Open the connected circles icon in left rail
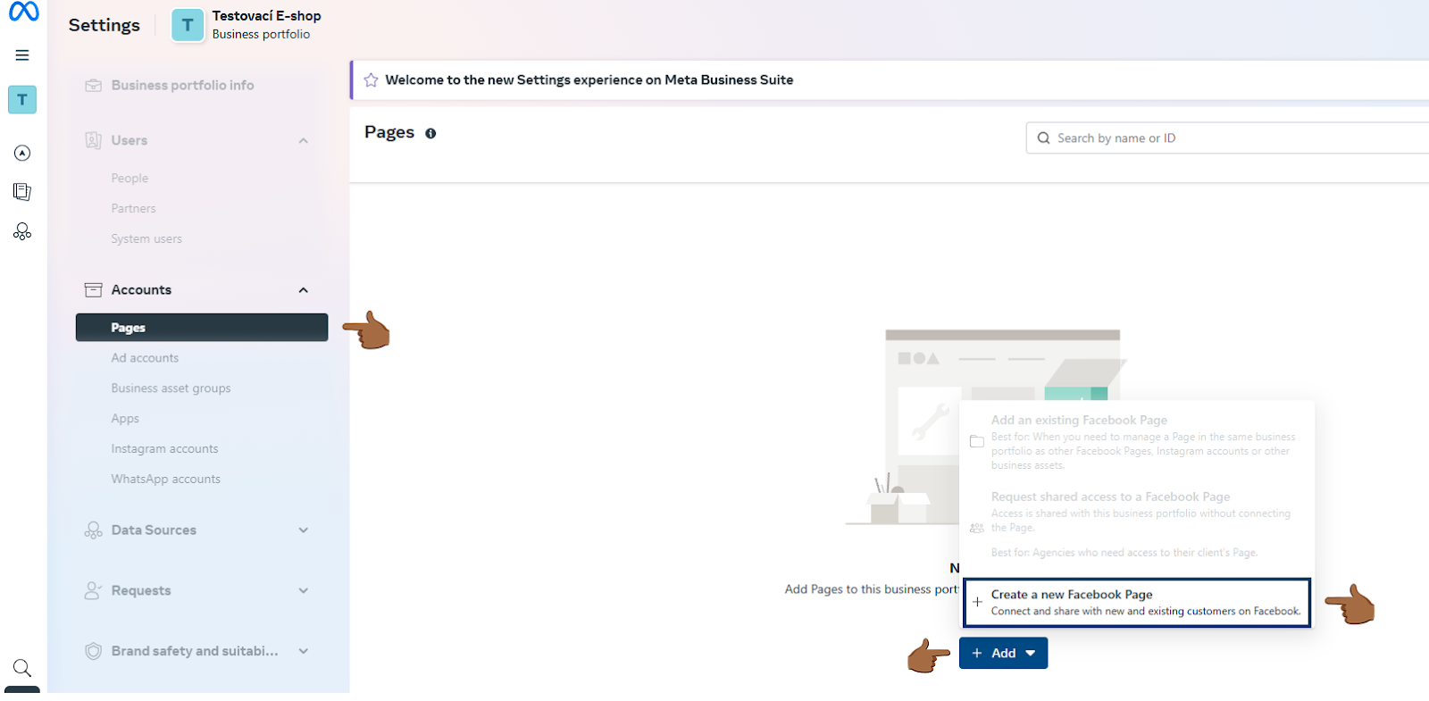Screen dimensions: 1429x701 tap(22, 231)
